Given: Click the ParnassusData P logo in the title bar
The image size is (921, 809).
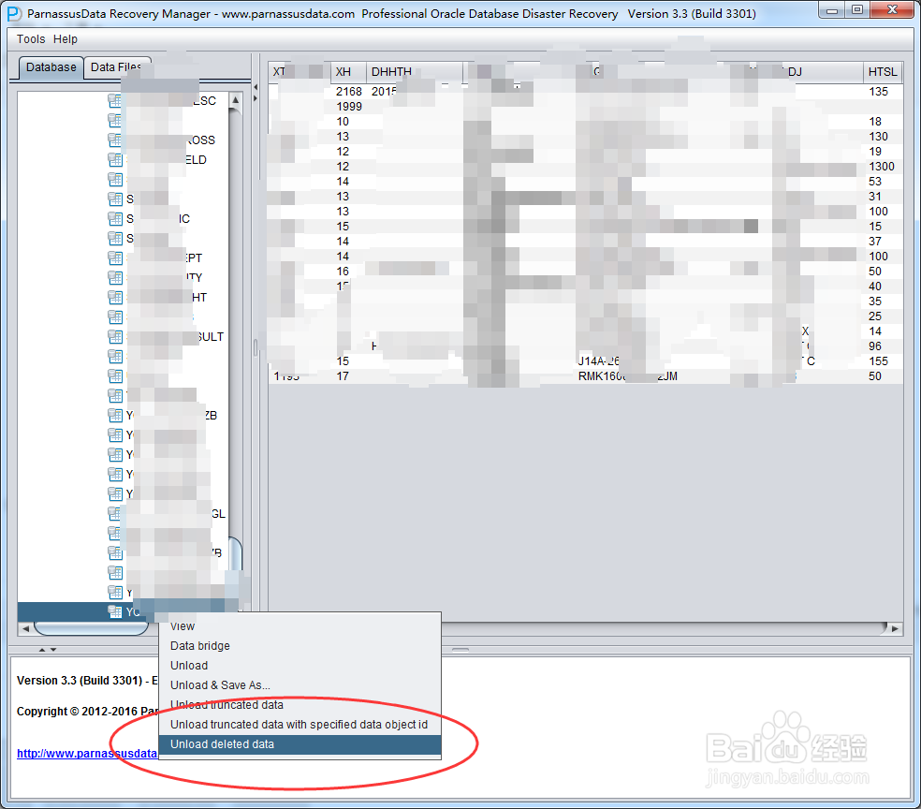Looking at the screenshot, I should tap(14, 13).
